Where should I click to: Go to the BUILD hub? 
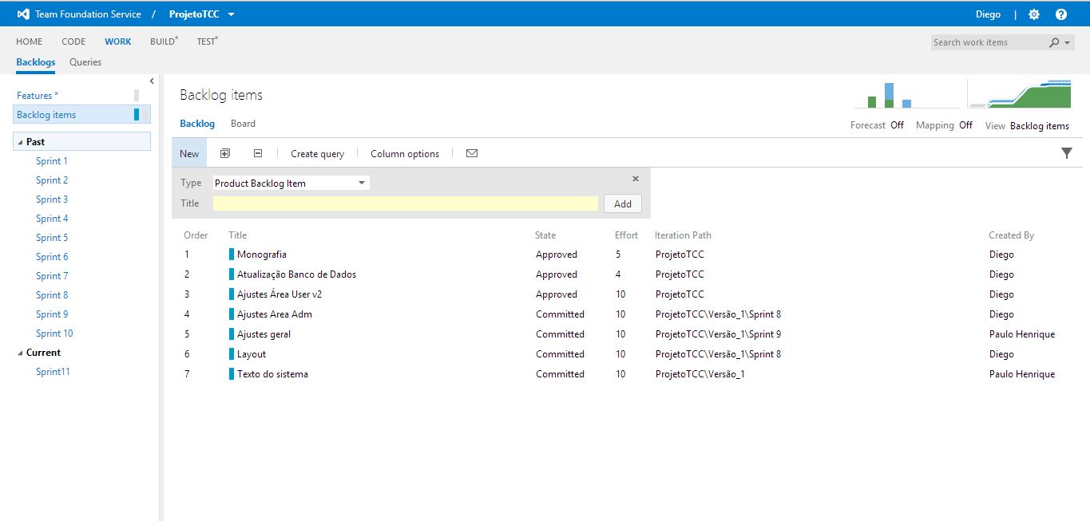click(164, 41)
